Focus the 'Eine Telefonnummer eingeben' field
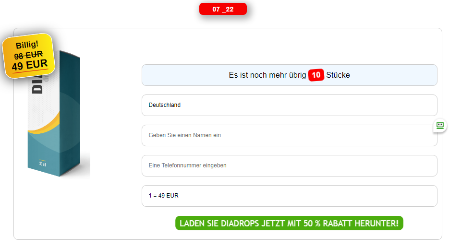 [289, 166]
